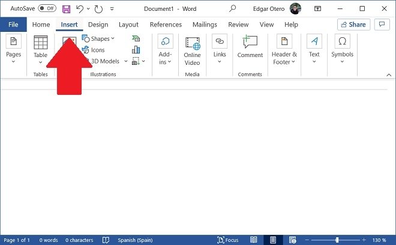
Task: Open the Mailings tab
Action: click(x=205, y=25)
